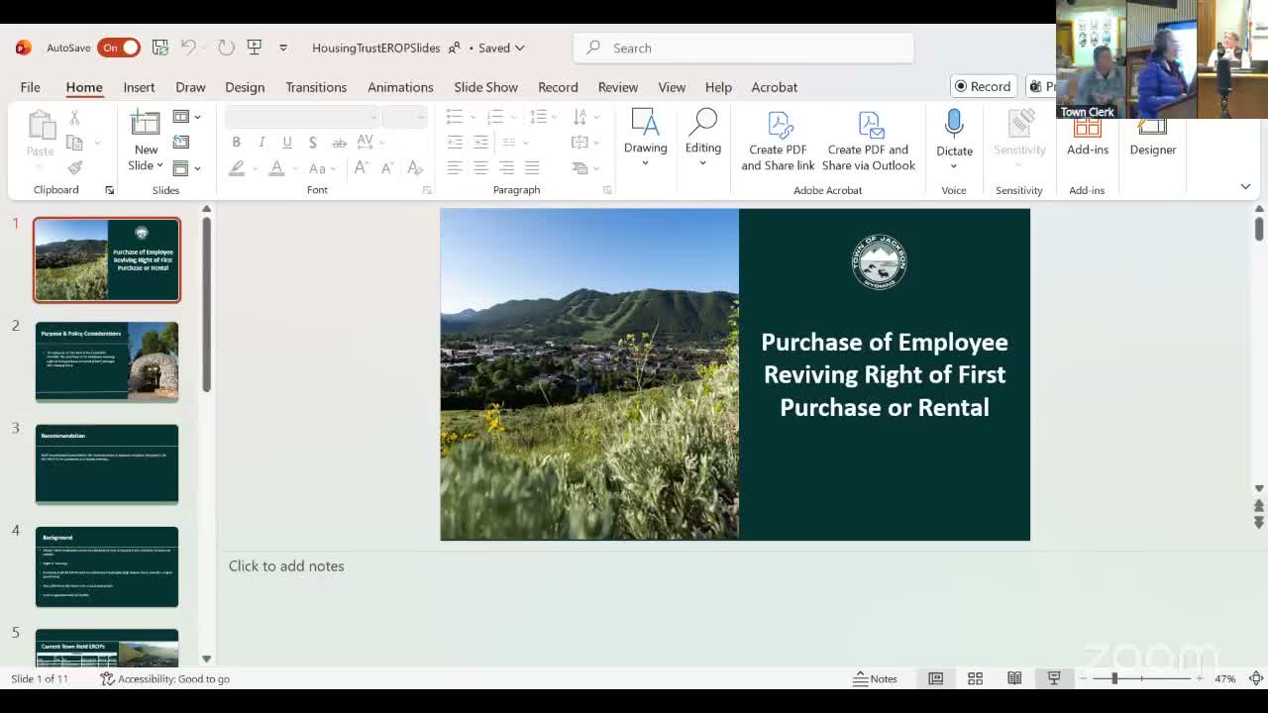The image size is (1268, 713).
Task: Open the File menu
Action: coord(30,87)
